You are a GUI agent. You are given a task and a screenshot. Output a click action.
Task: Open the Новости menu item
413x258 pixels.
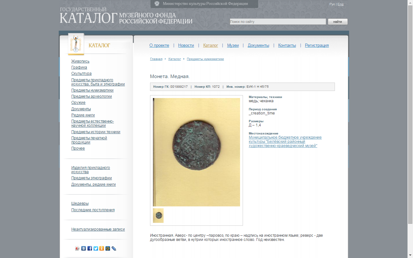click(186, 45)
